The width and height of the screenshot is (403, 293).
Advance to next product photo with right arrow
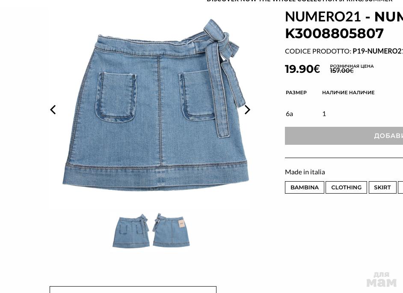247,110
